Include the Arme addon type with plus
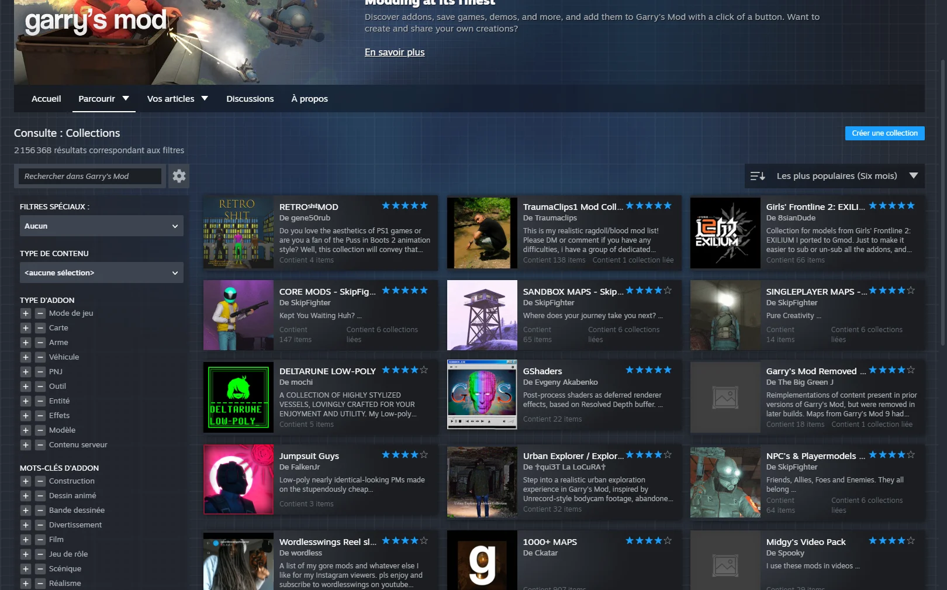Screen dimensions: 947x590 tap(25, 343)
